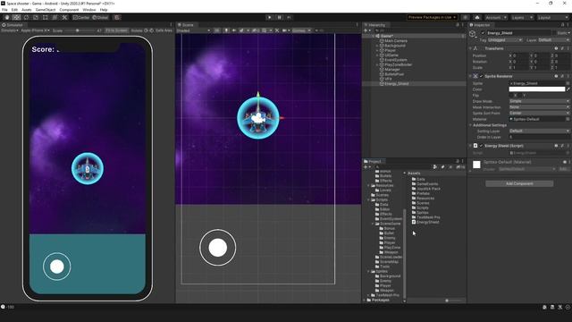The image size is (572, 322).
Task: Click the Transform component icon
Action: pos(475,48)
